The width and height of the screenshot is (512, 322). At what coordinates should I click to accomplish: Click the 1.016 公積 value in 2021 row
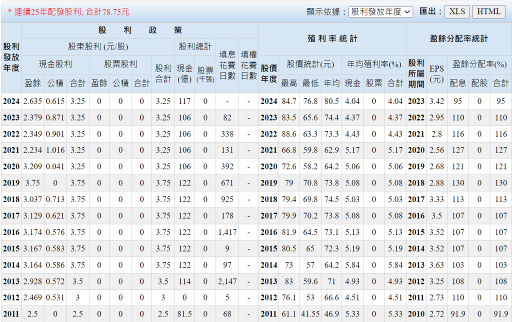pos(55,150)
